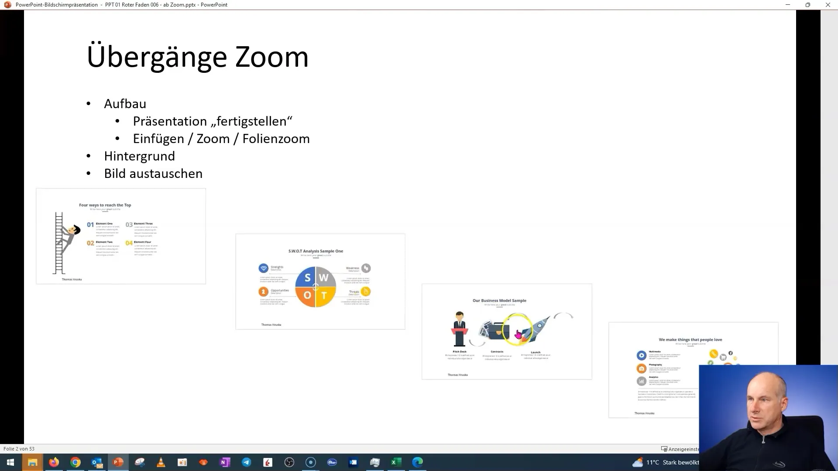The image size is (838, 471).
Task: Open Microsoft Edge from the taskbar
Action: [417, 462]
